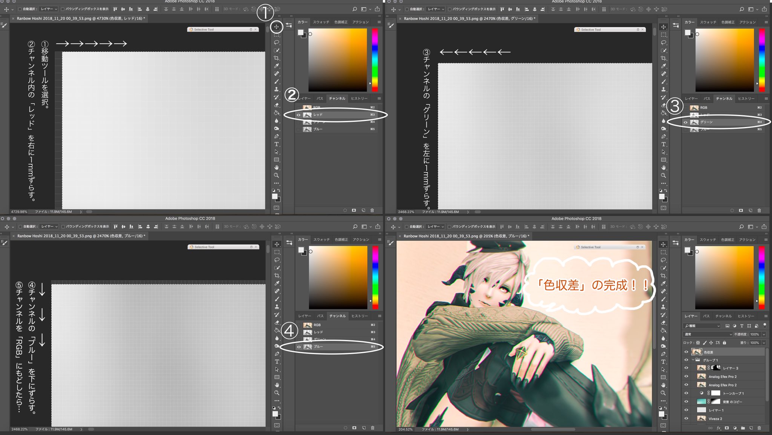772x435 pixels.
Task: Open the 種類 layer filter dropdown in the 205% window
Action: 702,326
